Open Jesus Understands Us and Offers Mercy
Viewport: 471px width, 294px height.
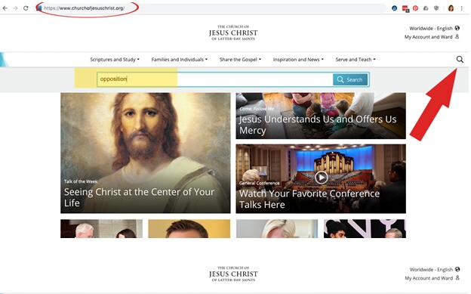click(321, 116)
